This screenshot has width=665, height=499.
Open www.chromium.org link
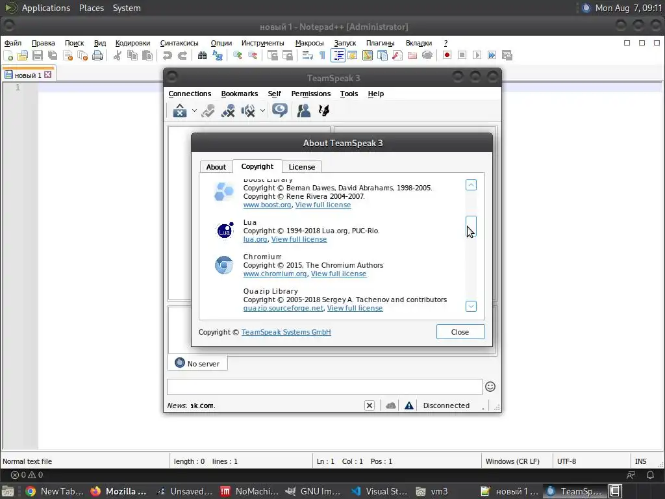coord(275,274)
